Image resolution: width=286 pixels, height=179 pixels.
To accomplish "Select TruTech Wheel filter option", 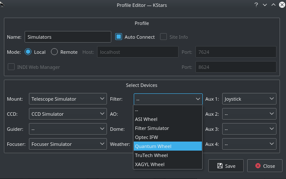I will (x=168, y=155).
